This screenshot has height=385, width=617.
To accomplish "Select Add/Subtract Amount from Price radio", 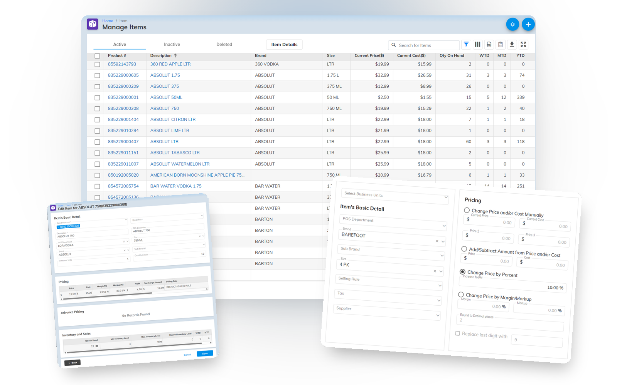I will click(464, 249).
